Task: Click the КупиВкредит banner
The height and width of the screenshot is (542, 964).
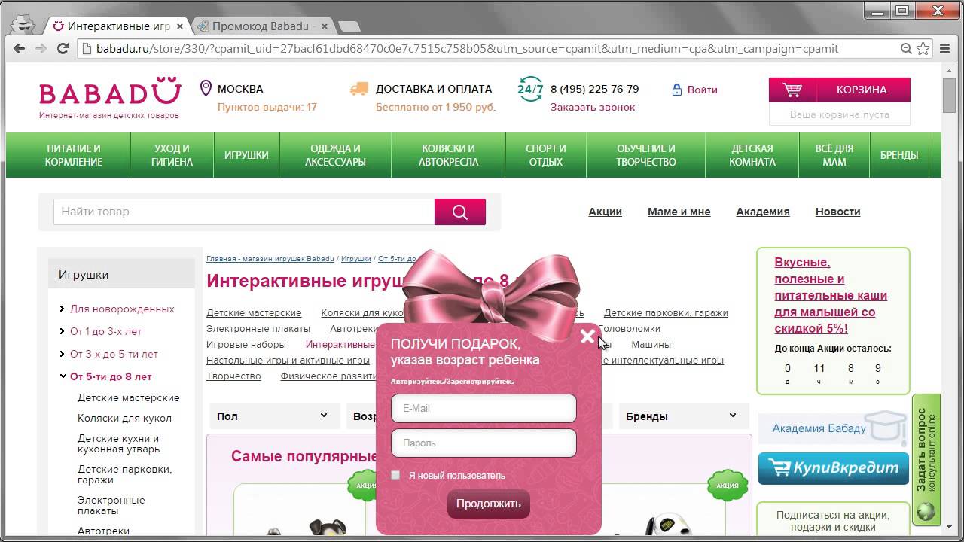Action: [833, 467]
